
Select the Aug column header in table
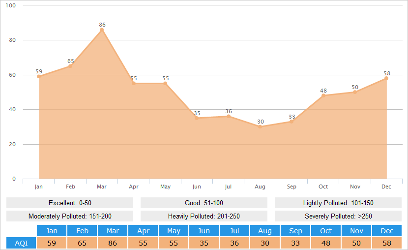pyautogui.click(x=265, y=231)
